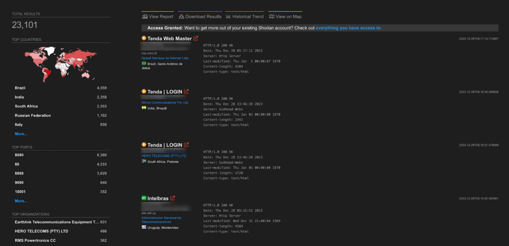Click the ma.com.br hostname text
Screen dimensions: 509x246
150,53
